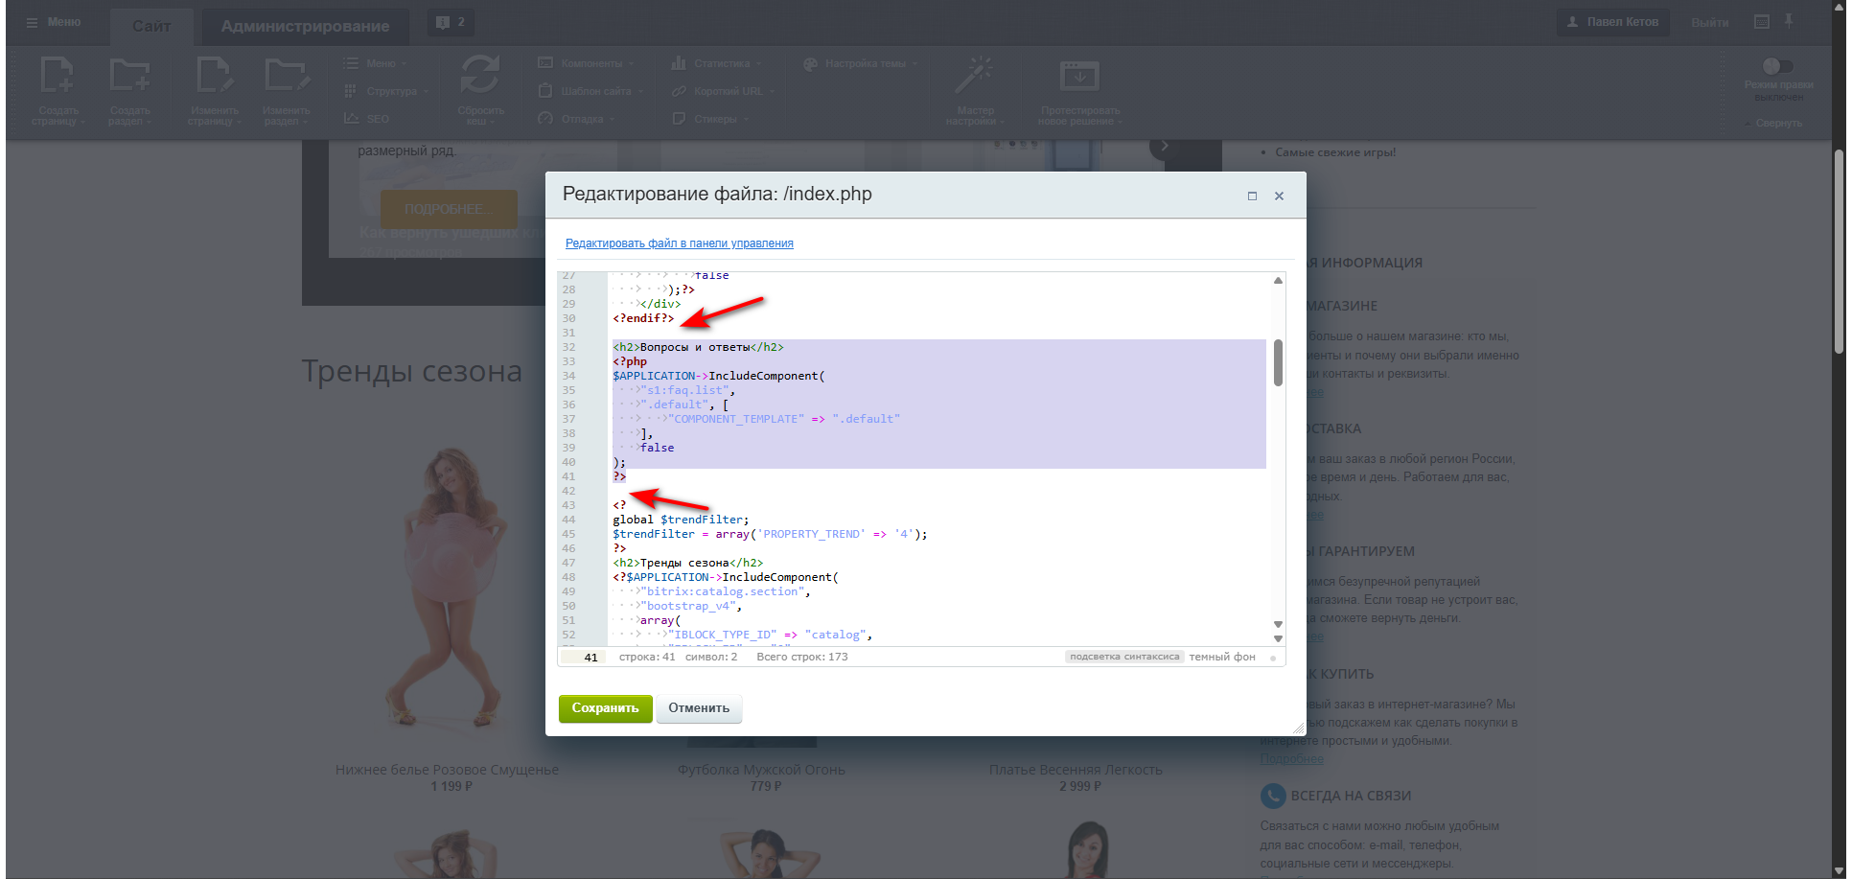Click the Сбросить кеш refresh icon
The width and height of the screenshot is (1852, 879).
point(479,76)
